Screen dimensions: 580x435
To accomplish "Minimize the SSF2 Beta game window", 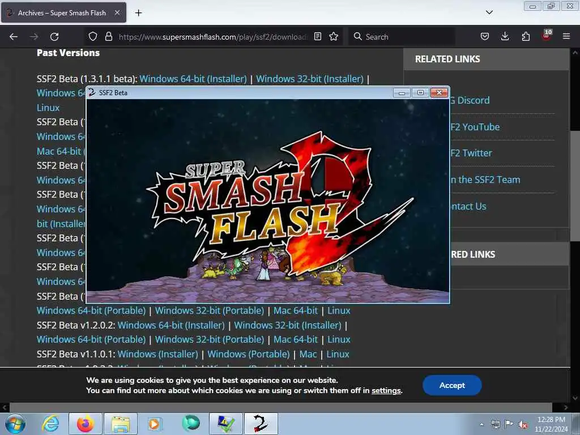I will point(402,92).
